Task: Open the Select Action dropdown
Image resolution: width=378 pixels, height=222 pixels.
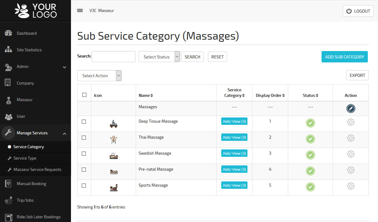Action: pos(99,75)
